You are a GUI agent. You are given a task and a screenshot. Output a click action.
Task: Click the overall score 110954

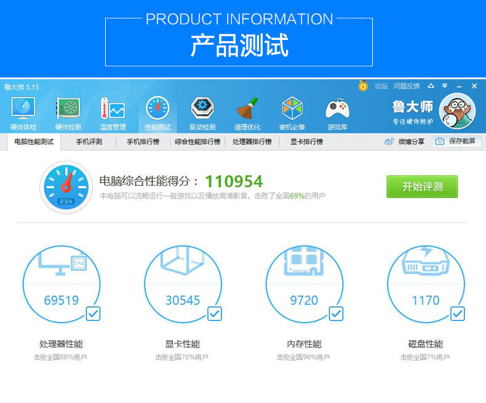point(234,181)
